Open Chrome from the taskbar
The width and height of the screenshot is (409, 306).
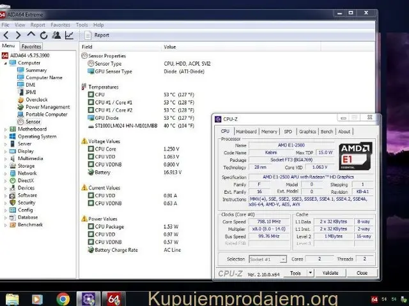click(x=63, y=298)
